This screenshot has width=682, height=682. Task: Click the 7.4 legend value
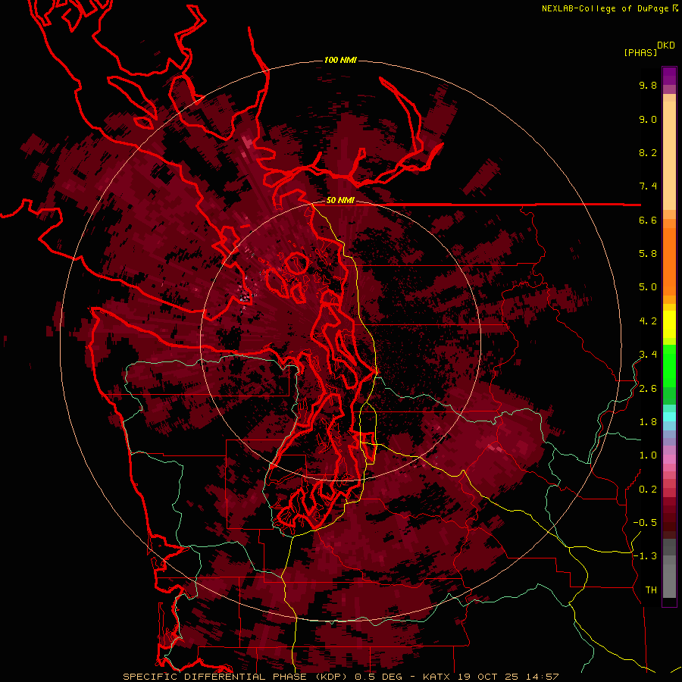(648, 186)
